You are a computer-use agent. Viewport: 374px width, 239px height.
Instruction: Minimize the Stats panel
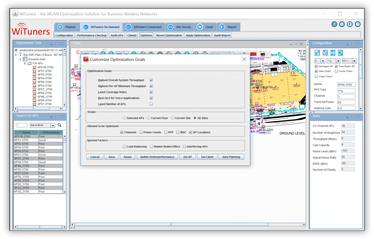tap(347, 117)
